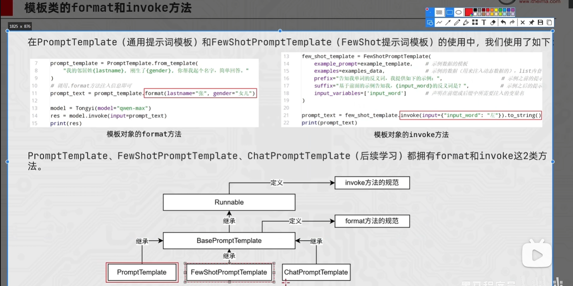Screen dimensions: 573x286
Task: Click the 'format方法的规范' box
Action: (372, 220)
